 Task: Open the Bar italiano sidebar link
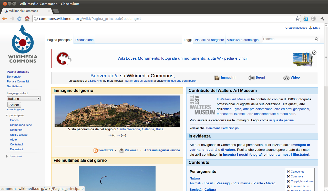click(x=14, y=86)
